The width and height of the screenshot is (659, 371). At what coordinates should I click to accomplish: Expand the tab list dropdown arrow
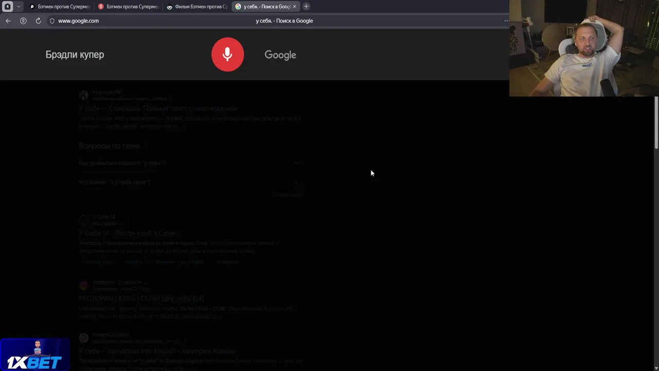pyautogui.click(x=19, y=7)
